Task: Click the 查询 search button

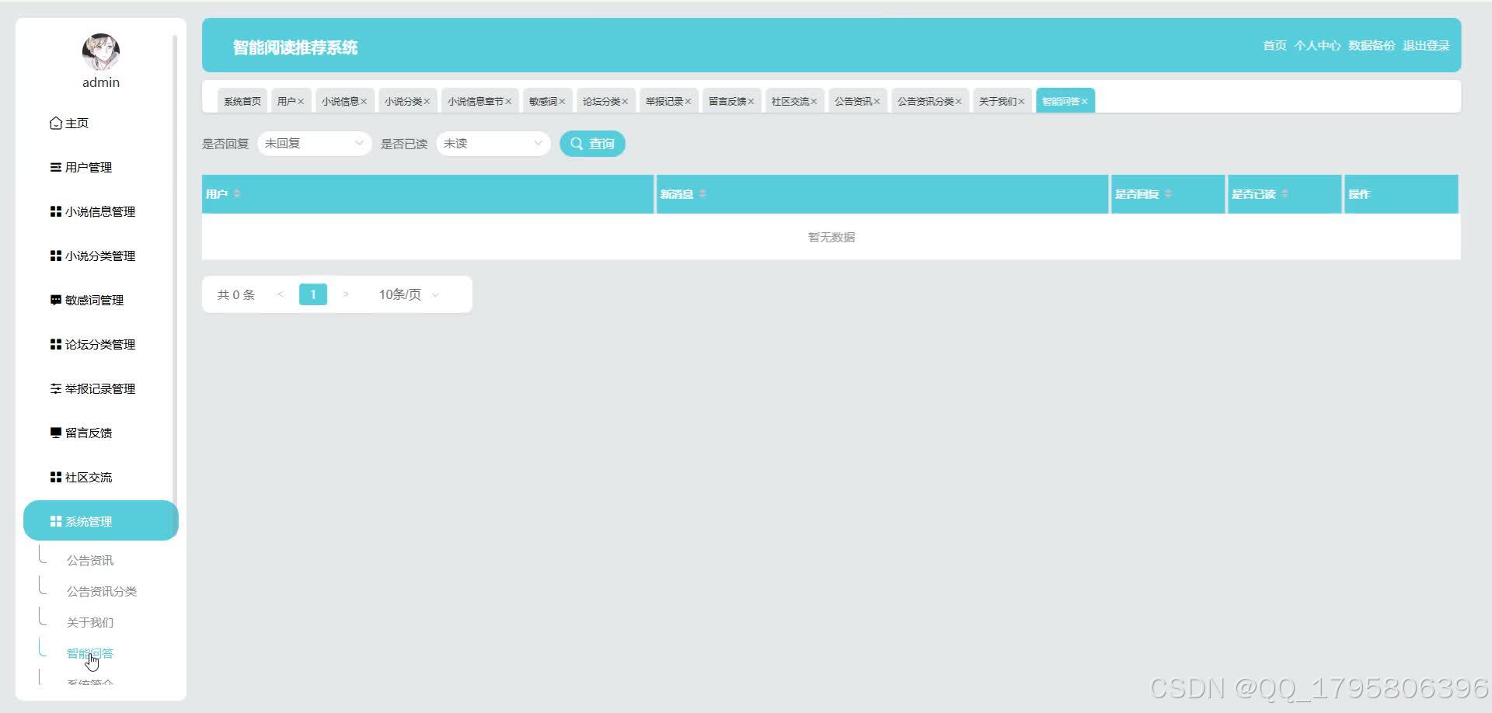Action: (x=592, y=144)
